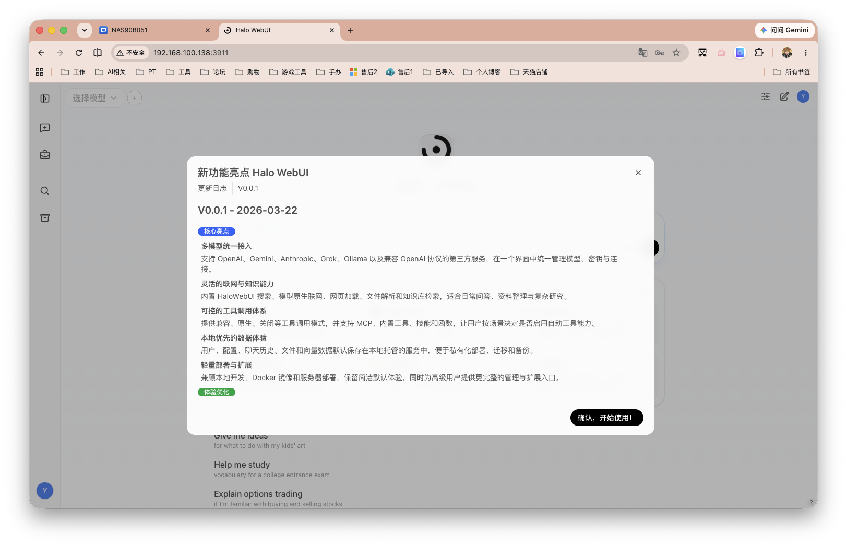
Task: Open the 天猫店铺 bookmarks folder
Action: 529,72
